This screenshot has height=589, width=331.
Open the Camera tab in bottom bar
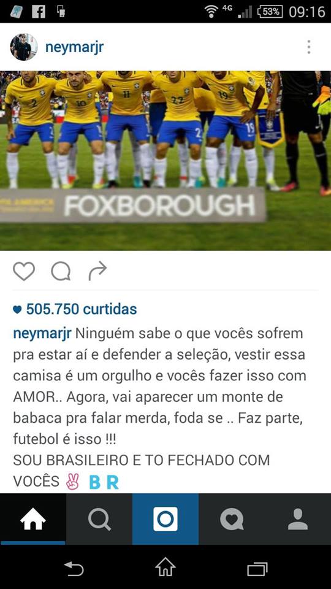(165, 519)
